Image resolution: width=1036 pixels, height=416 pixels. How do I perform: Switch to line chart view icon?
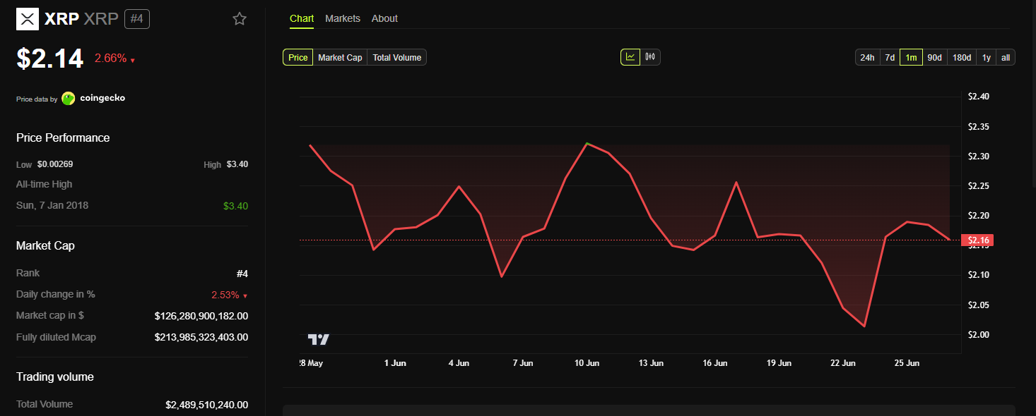point(630,57)
